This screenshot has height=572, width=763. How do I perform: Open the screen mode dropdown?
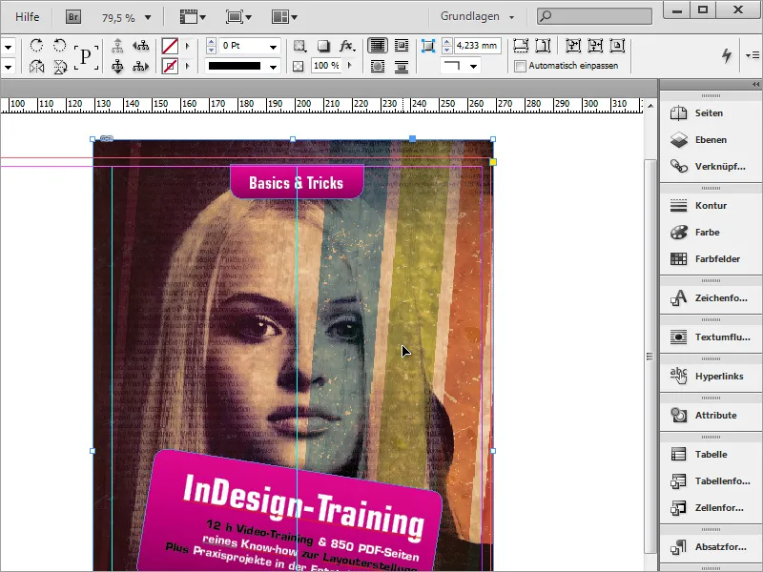(238, 17)
